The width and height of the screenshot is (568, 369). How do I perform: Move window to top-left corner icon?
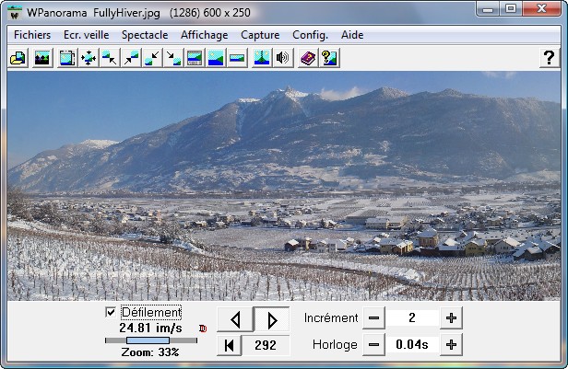tap(110, 58)
